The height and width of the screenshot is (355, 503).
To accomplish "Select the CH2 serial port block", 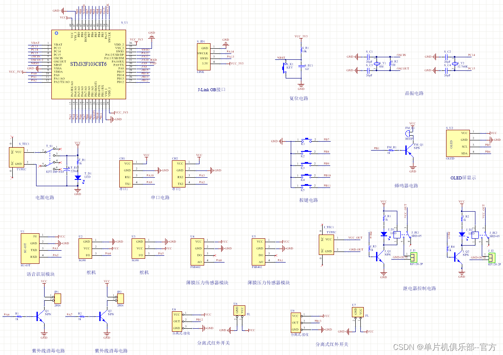I will tap(178, 173).
